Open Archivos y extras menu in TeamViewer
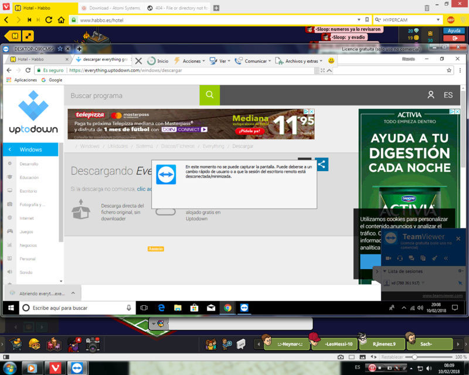469x375 pixels. pos(298,61)
